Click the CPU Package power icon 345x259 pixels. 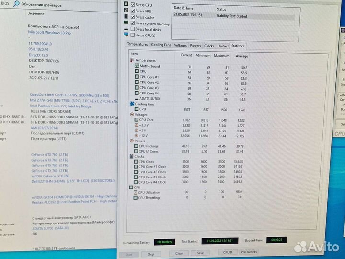(x=136, y=146)
